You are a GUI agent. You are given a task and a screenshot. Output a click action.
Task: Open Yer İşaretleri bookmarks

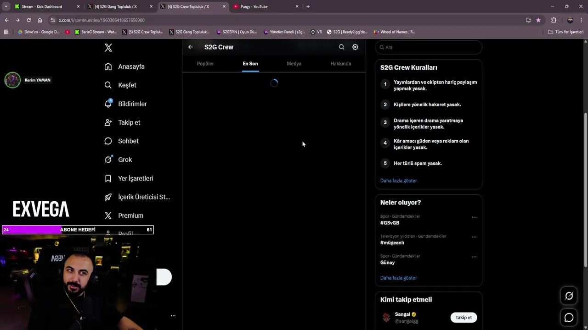pyautogui.click(x=129, y=178)
